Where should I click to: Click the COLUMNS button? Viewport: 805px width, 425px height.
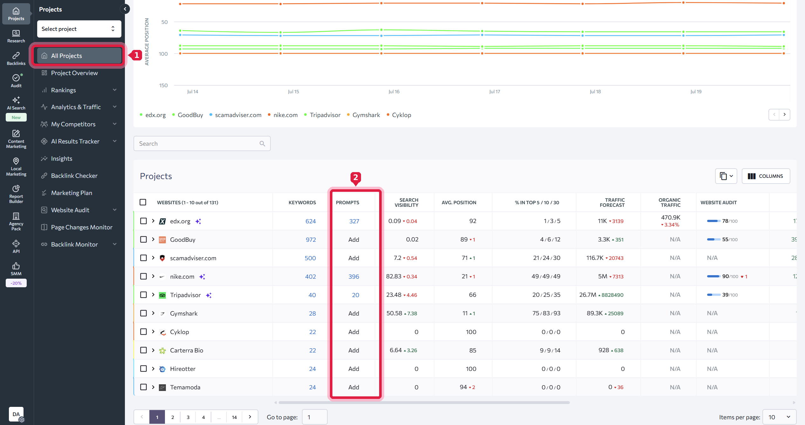click(766, 176)
